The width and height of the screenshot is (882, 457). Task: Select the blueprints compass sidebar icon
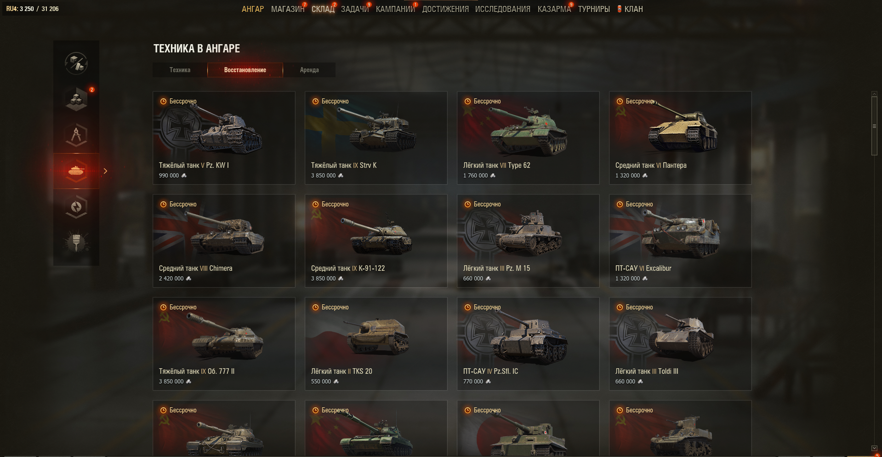coord(76,135)
